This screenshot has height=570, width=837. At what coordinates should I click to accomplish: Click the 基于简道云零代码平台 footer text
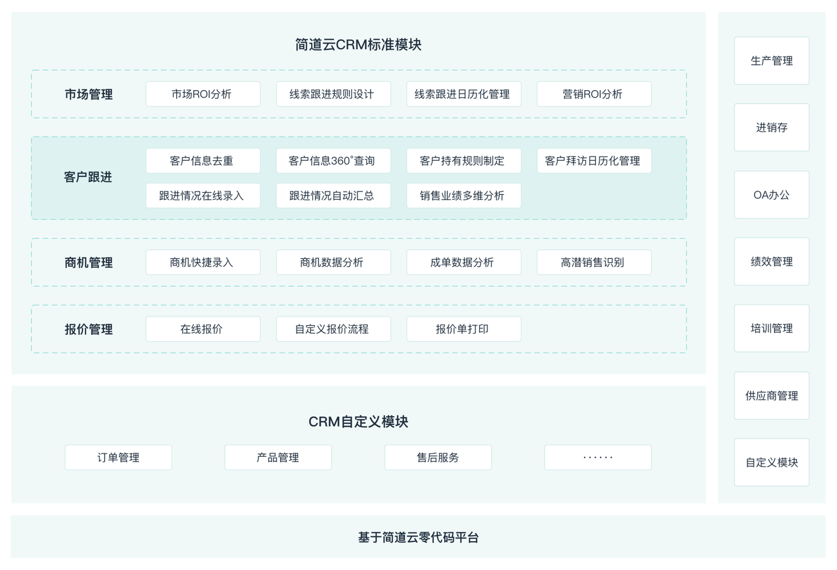click(x=418, y=537)
